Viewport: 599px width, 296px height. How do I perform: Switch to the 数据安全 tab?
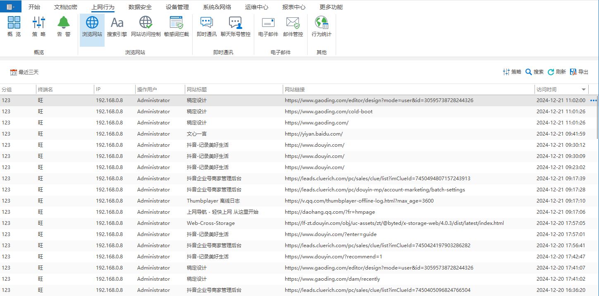pos(140,7)
